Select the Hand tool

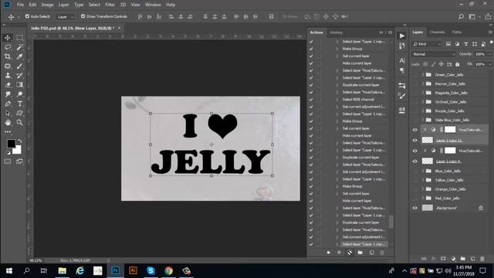(8, 122)
